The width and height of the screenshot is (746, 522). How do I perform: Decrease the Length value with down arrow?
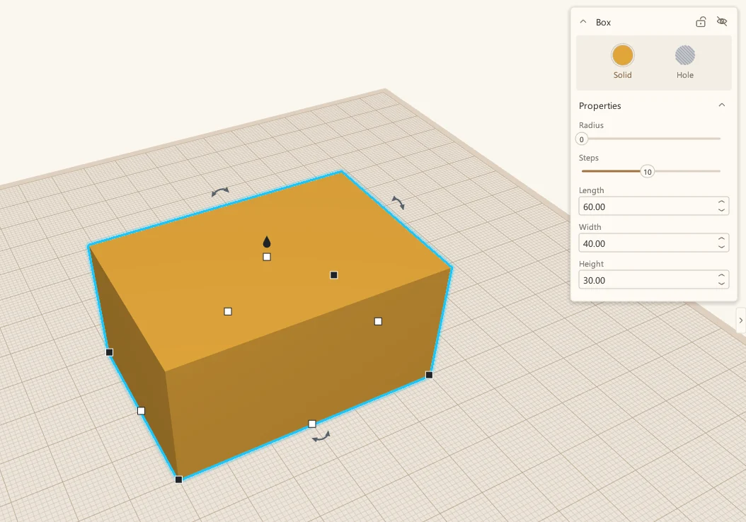(721, 210)
